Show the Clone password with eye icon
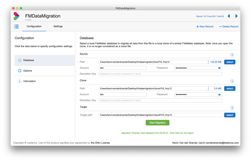 tap(219, 95)
